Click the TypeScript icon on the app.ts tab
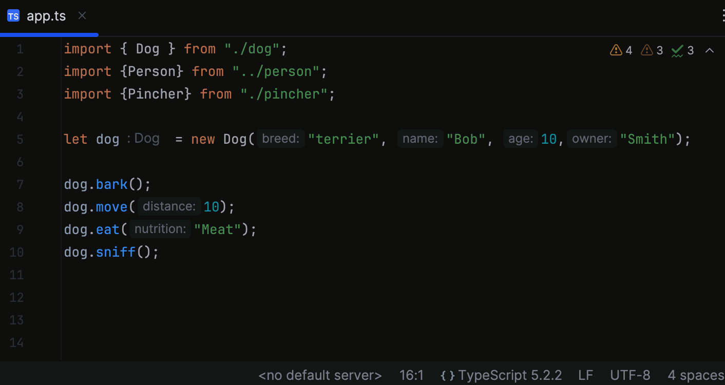The height and width of the screenshot is (385, 725). coord(13,15)
